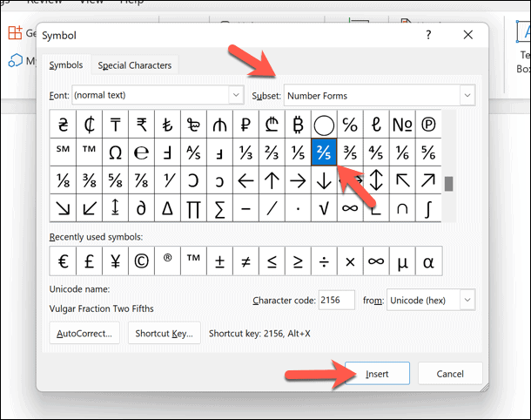Image resolution: width=531 pixels, height=420 pixels.
Task: Select the estimated sign symbol
Action: (x=141, y=152)
